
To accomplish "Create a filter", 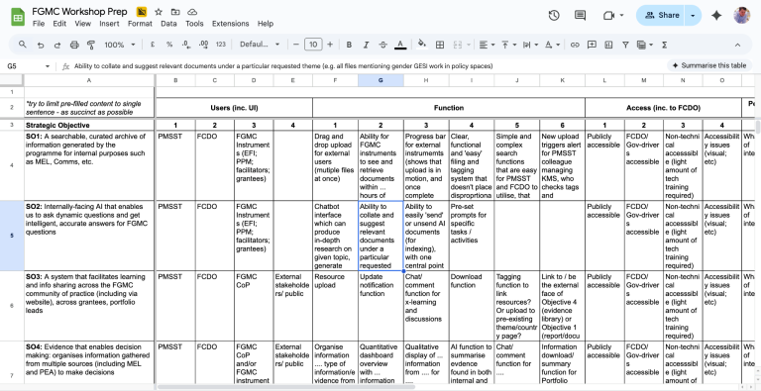I will point(625,45).
